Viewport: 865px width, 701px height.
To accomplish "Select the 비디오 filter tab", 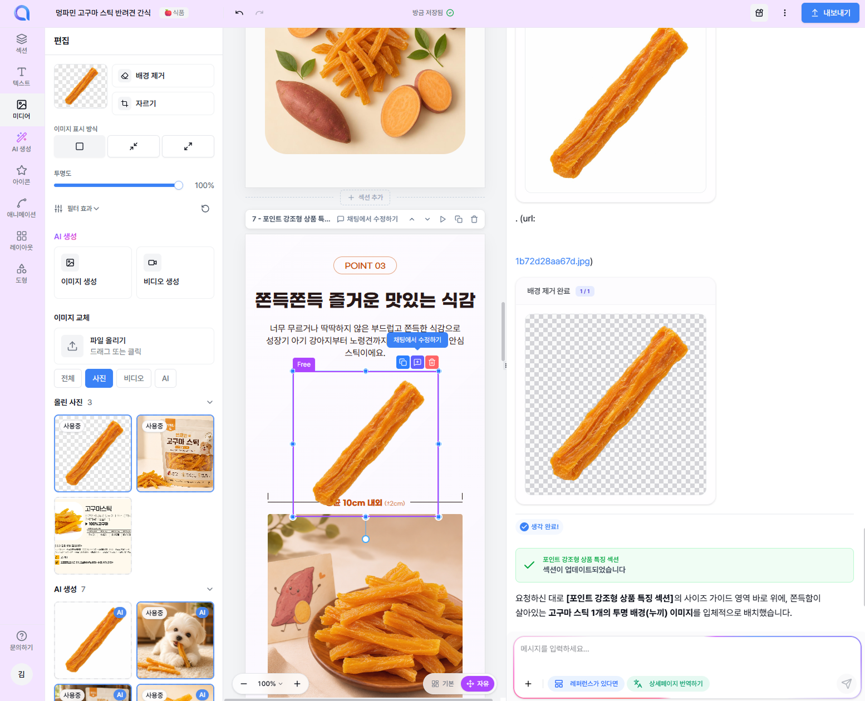I will [134, 378].
